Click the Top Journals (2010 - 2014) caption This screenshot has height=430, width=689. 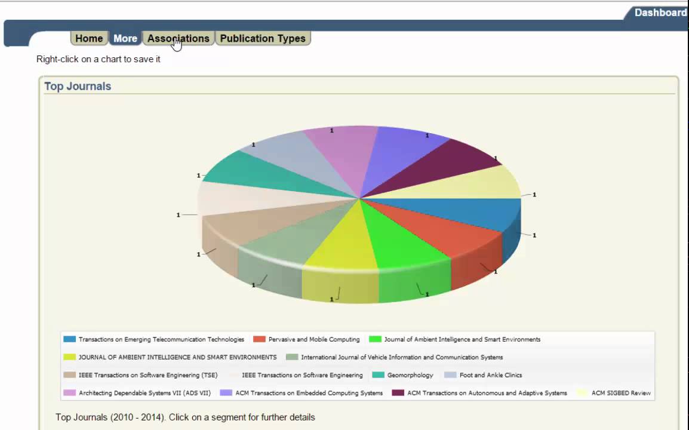pyautogui.click(x=185, y=417)
